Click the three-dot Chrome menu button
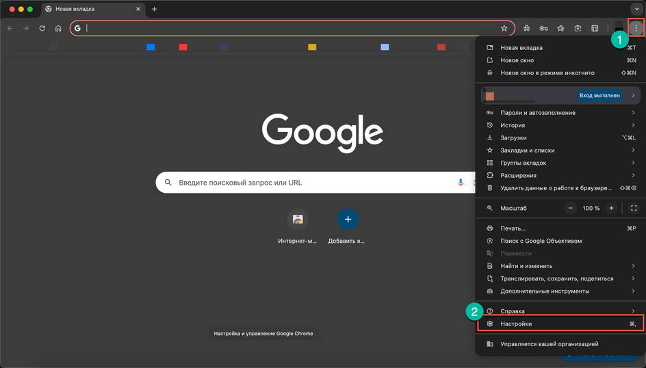646x368 pixels. (636, 28)
